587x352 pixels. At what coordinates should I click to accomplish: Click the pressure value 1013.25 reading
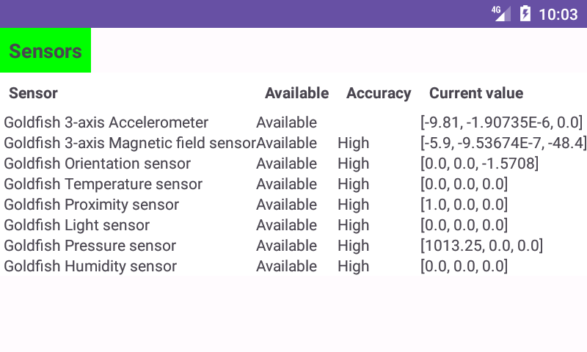click(481, 246)
